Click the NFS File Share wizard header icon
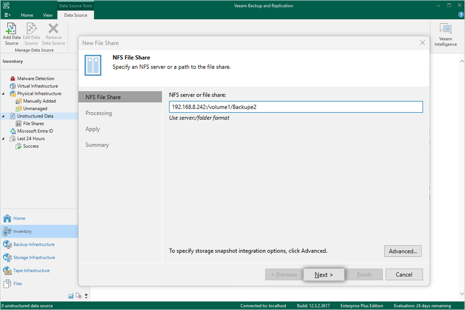The width and height of the screenshot is (465, 310). pos(93,65)
